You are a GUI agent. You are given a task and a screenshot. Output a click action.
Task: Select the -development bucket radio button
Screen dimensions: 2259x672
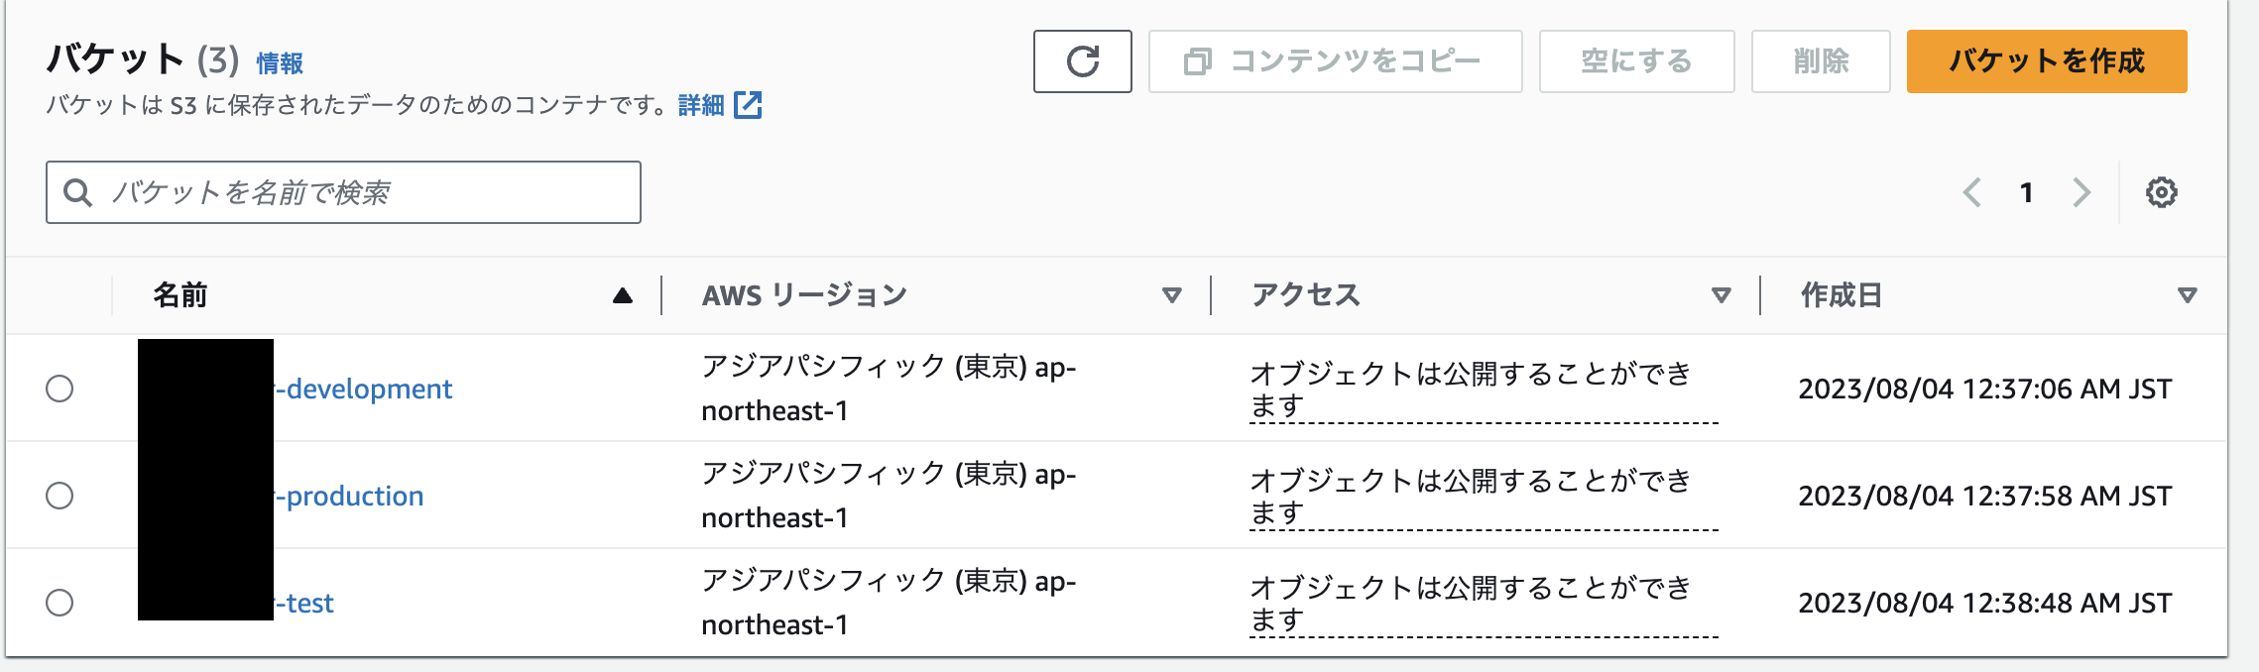(x=61, y=389)
